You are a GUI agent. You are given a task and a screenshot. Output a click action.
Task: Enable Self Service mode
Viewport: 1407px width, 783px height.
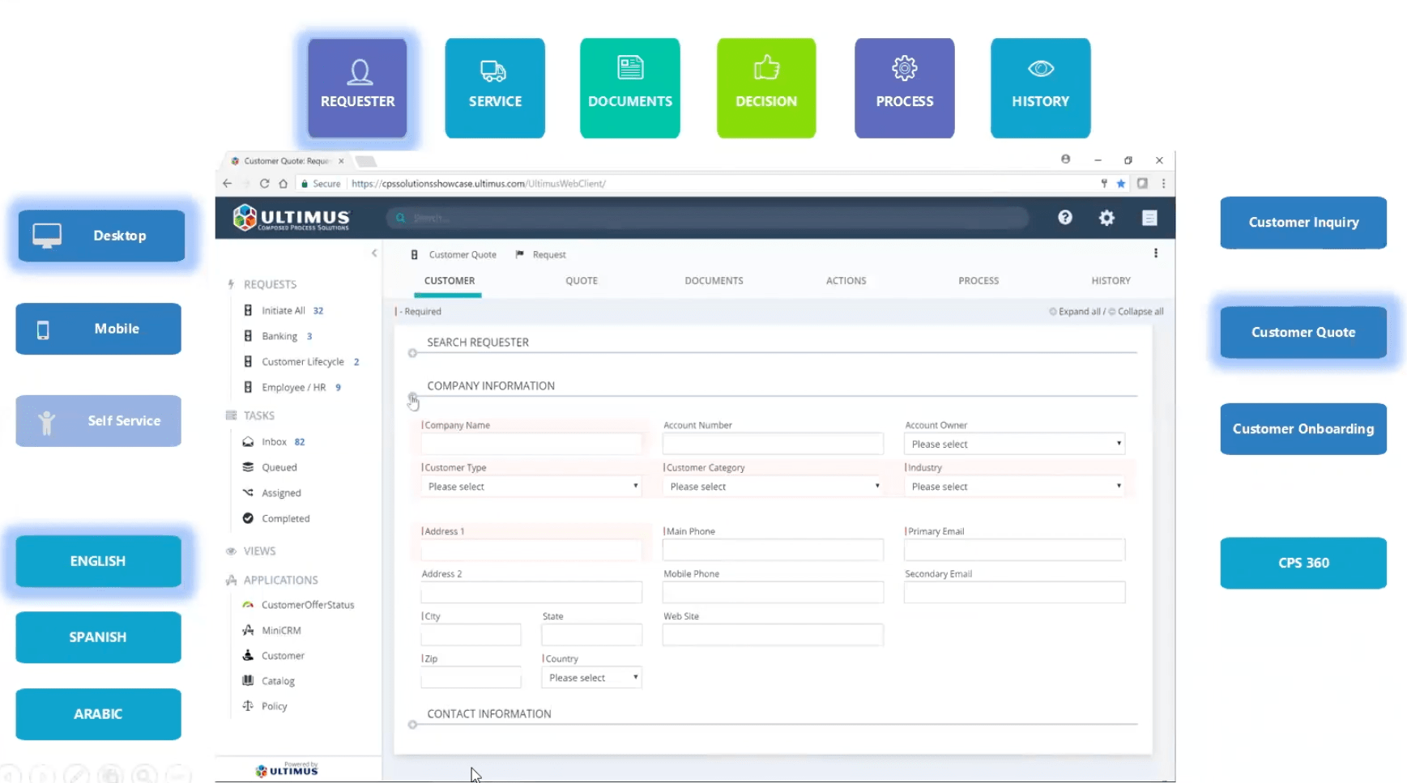tap(97, 420)
